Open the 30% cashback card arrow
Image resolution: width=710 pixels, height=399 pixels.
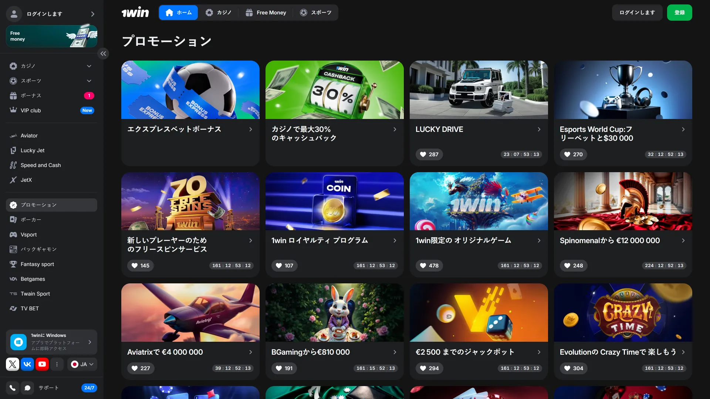[x=395, y=129]
